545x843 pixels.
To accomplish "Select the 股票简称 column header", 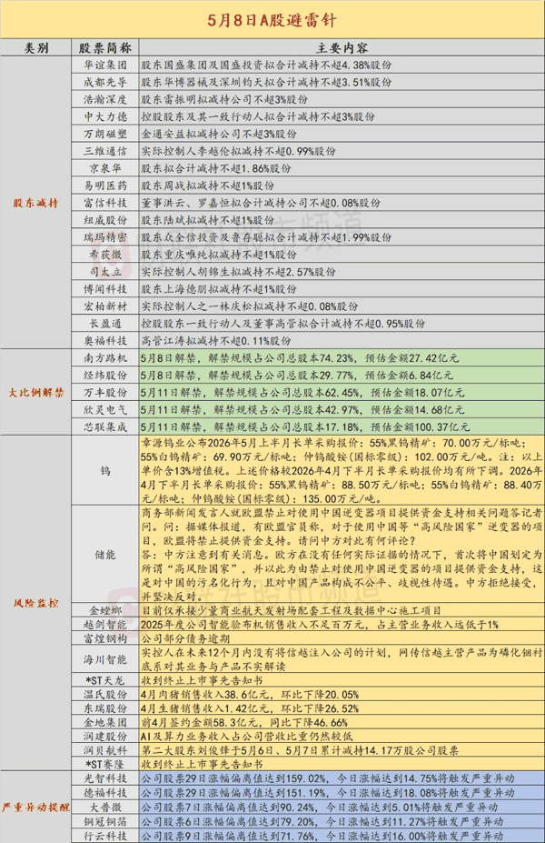I will point(105,48).
